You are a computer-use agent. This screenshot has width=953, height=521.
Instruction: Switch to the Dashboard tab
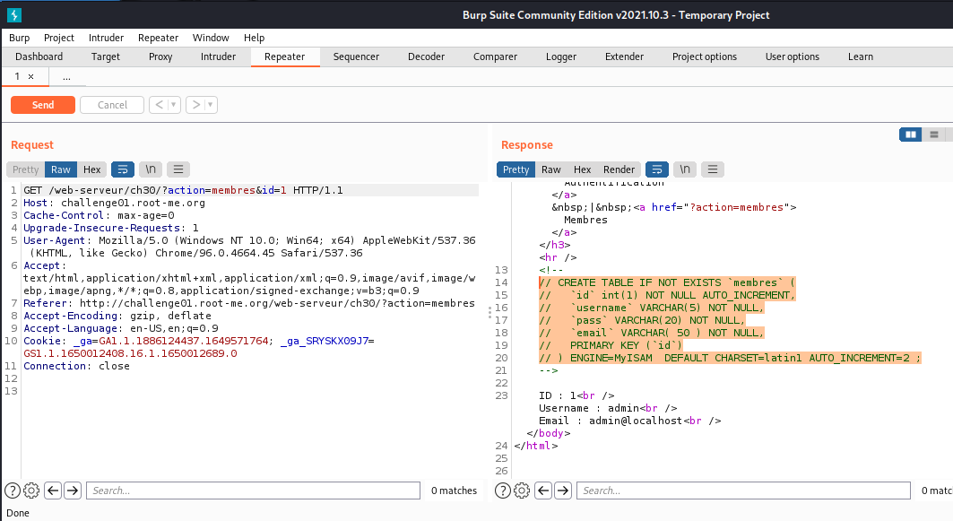click(x=39, y=56)
